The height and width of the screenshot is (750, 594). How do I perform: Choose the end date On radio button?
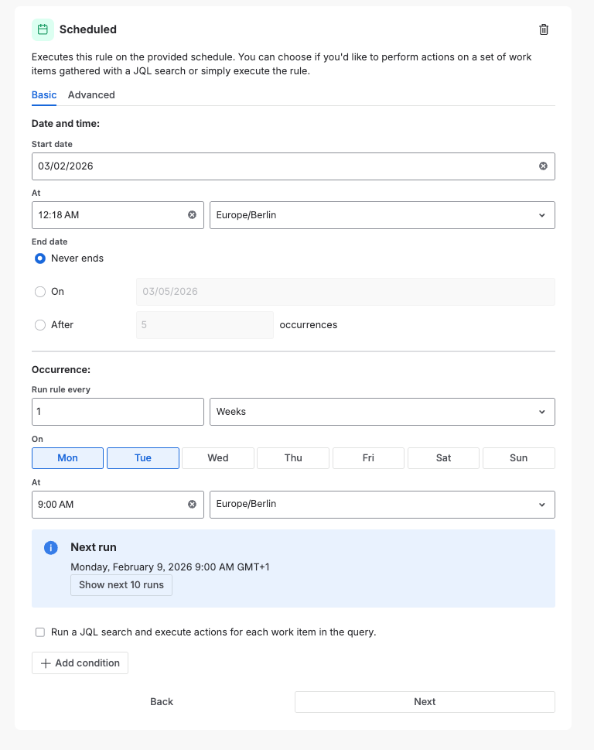tap(40, 292)
